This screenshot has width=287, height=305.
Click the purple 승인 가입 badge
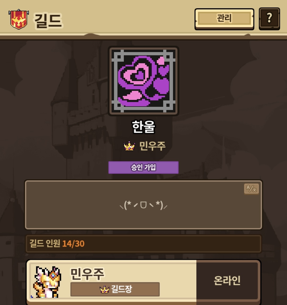click(143, 167)
